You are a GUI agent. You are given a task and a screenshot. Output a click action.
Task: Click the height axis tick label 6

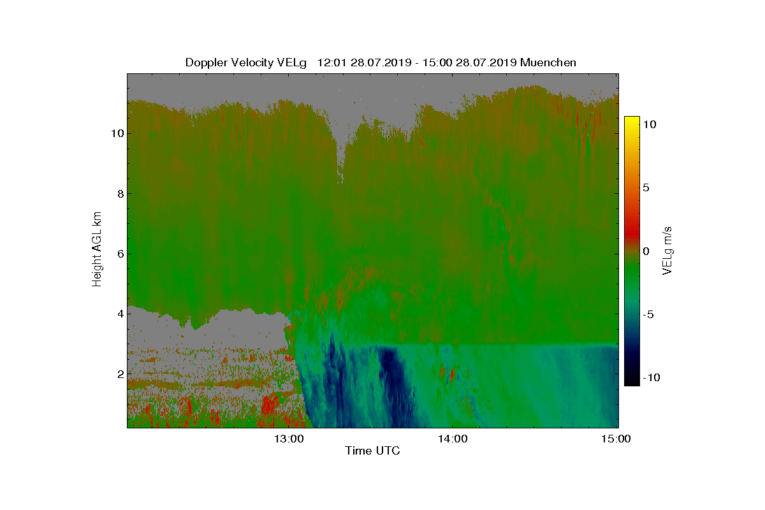119,254
